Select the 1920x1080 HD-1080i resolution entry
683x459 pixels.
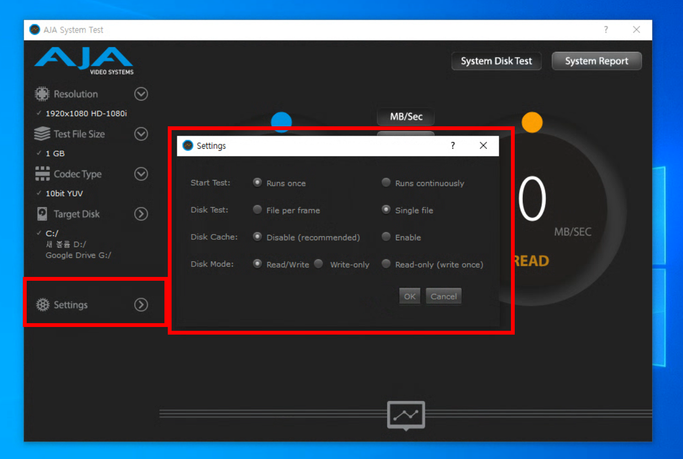[x=86, y=113]
